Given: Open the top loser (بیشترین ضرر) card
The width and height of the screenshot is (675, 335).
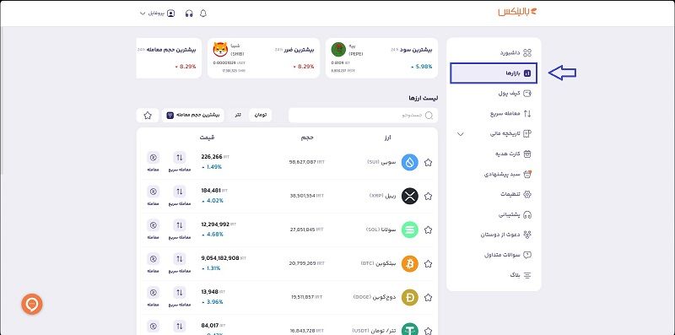Looking at the screenshot, I should pos(263,58).
